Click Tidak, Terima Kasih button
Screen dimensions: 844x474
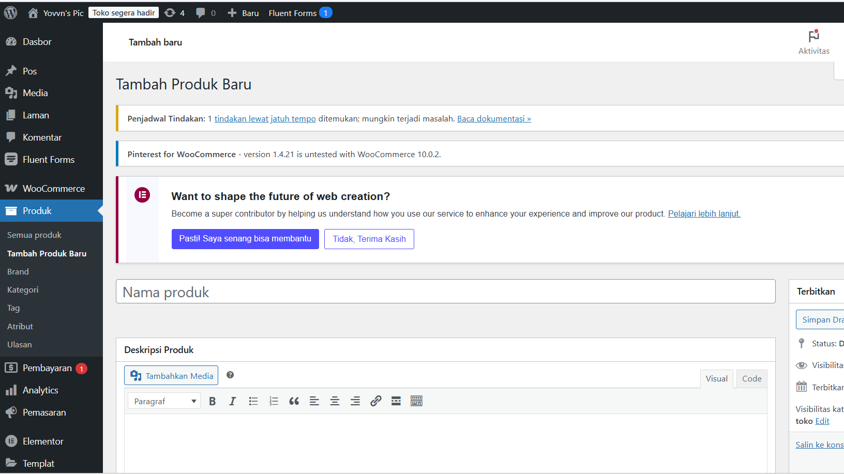[x=369, y=239]
